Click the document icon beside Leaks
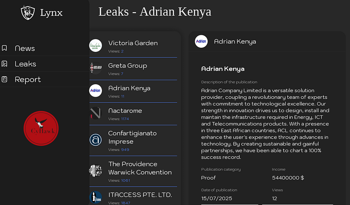 (4, 63)
